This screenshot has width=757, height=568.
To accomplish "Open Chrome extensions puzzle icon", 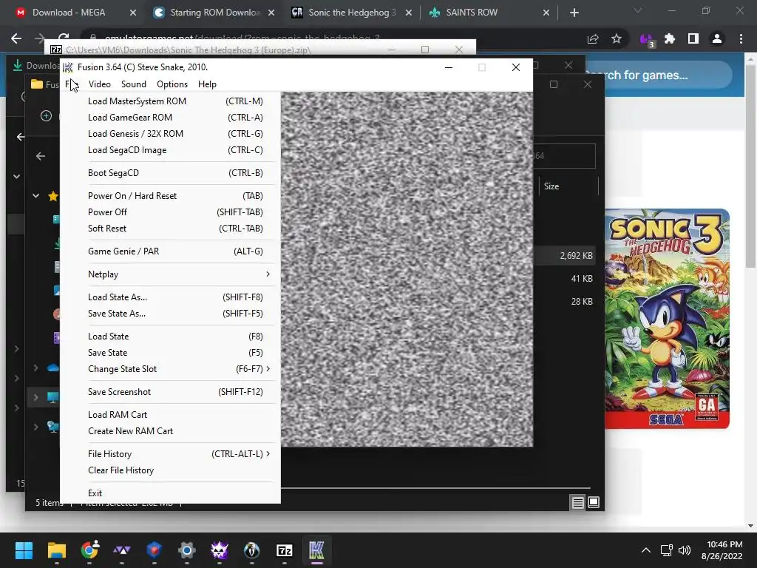I will click(670, 38).
